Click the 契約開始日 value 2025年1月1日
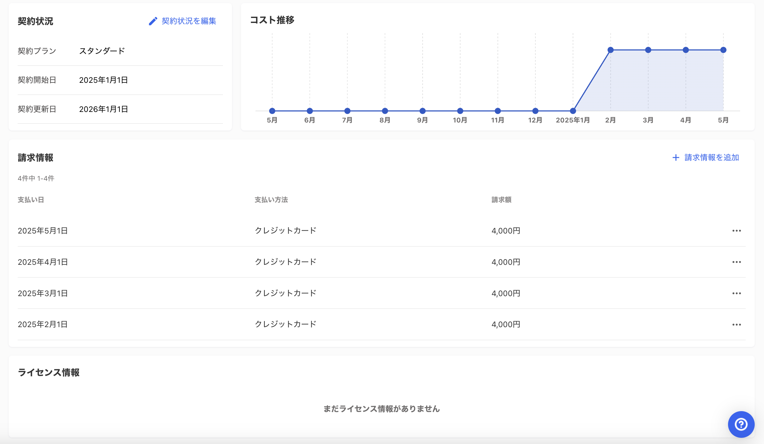This screenshot has height=444, width=764. (x=104, y=80)
